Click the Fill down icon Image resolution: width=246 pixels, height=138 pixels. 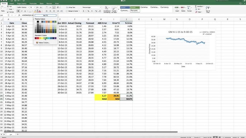[x=196, y=9]
